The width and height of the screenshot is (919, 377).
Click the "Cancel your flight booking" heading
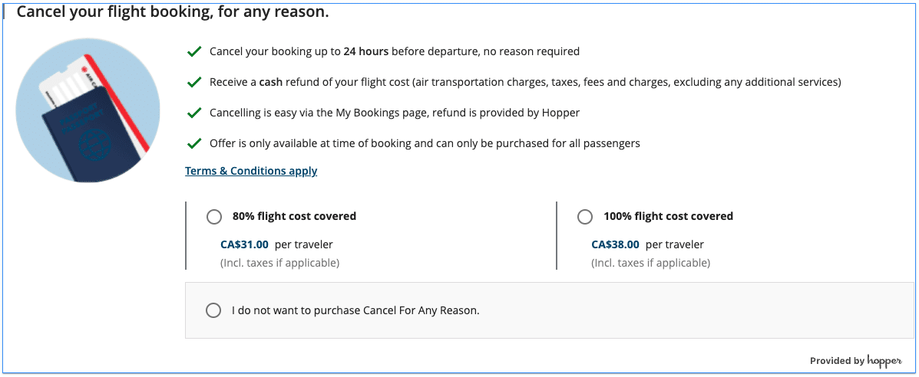coord(173,12)
